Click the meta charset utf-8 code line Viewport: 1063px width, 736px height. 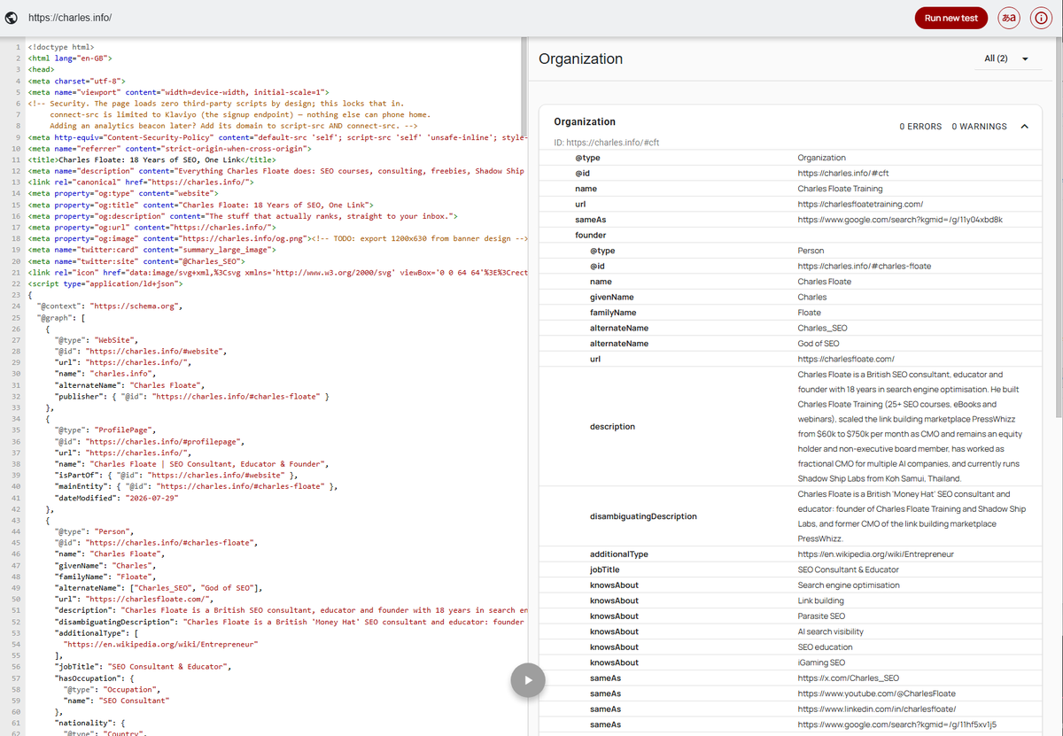[77, 81]
